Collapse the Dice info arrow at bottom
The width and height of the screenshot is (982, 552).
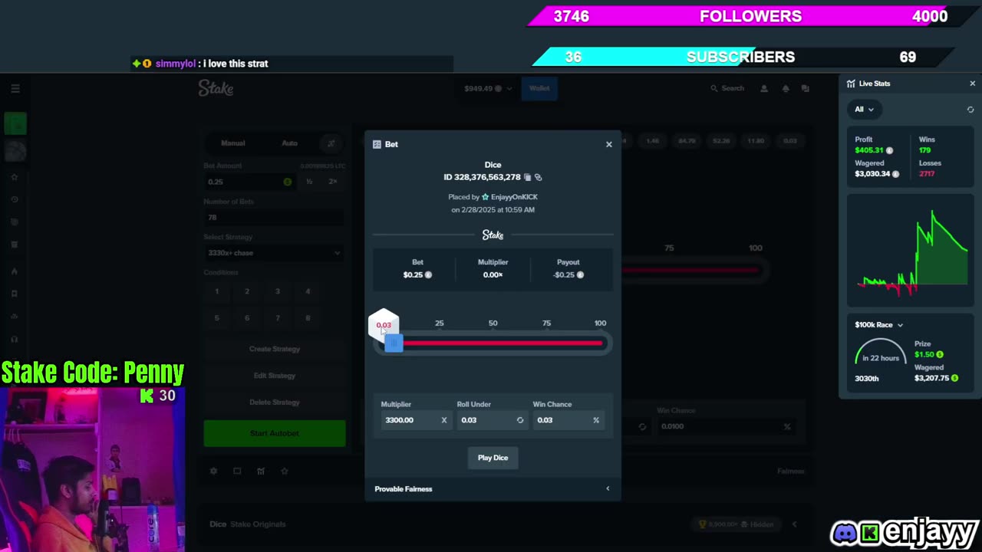point(795,524)
